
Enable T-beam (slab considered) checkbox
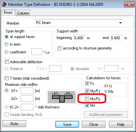click(7, 78)
